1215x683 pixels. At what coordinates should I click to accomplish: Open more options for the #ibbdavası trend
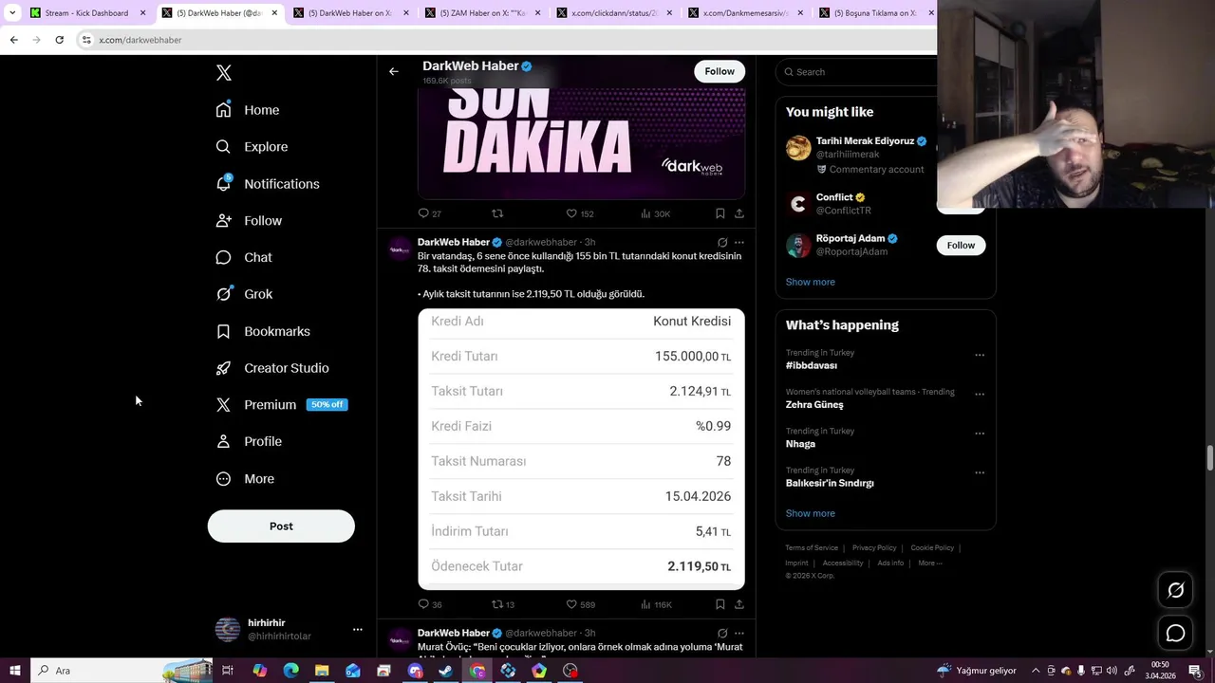click(x=980, y=355)
